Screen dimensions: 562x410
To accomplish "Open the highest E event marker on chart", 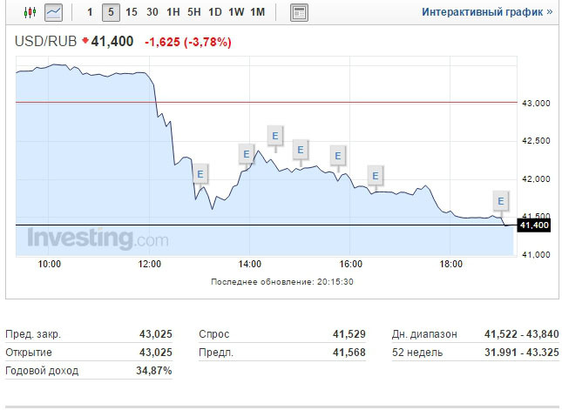I will [x=275, y=136].
